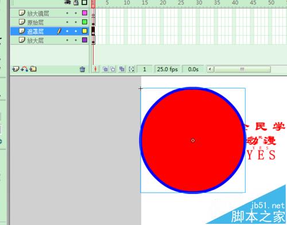The width and height of the screenshot is (287, 225).
Task: Enable Edit Multiple Frames
Action: [x=122, y=69]
